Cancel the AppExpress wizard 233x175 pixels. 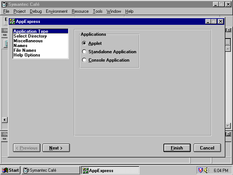pos(207,148)
